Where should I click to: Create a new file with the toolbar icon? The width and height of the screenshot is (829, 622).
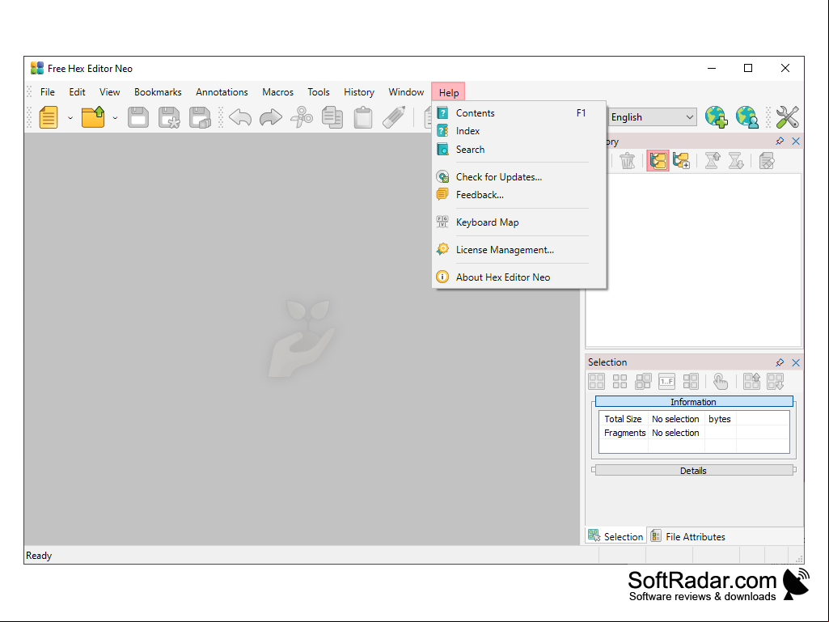(x=48, y=117)
